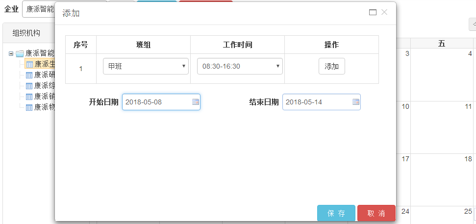Click the 开始日期 date field

156,102
